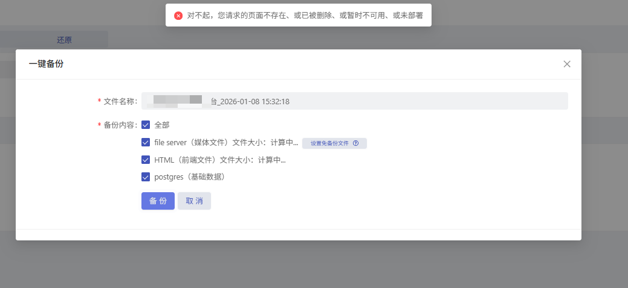Toggle the file server media files checkbox
Image resolution: width=628 pixels, height=288 pixels.
click(x=146, y=143)
